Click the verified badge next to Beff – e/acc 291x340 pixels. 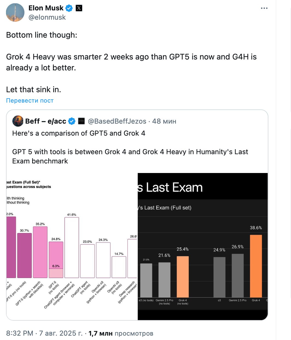(72, 121)
